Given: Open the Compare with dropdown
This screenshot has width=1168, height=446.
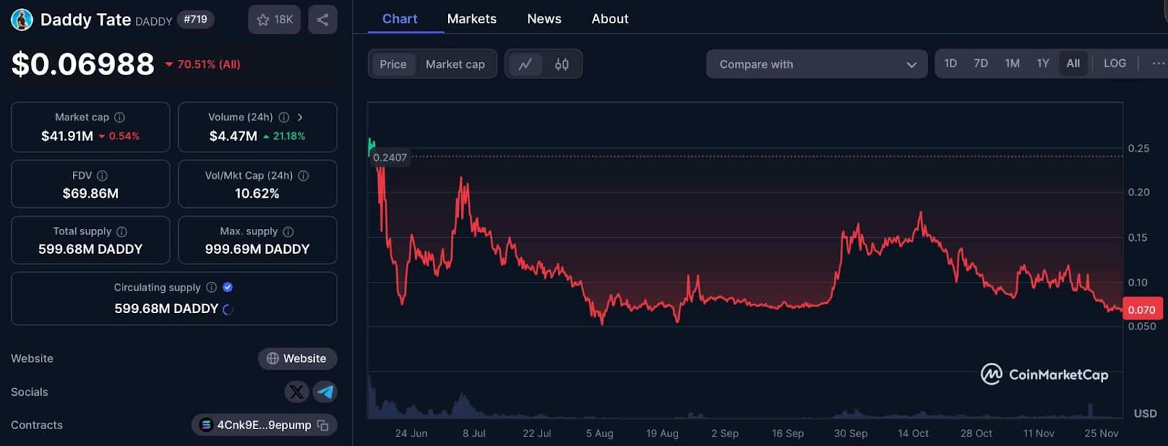Looking at the screenshot, I should [x=816, y=64].
